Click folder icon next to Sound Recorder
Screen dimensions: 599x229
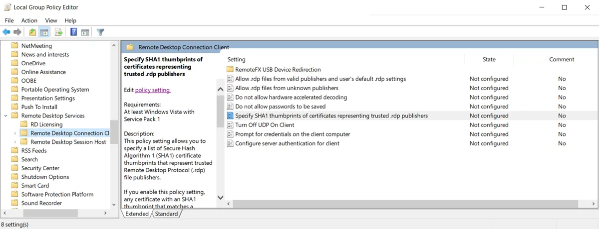point(14,203)
